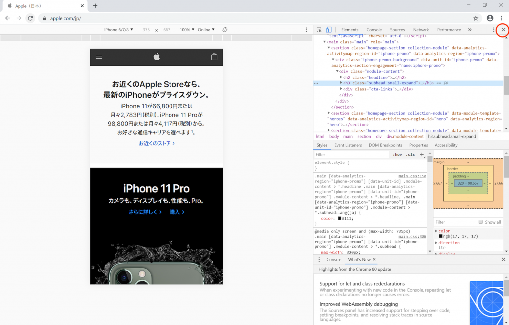Screen dimensions: 509x325
Task: Open the hamburger menu on Apple page
Action: pyautogui.click(x=99, y=57)
